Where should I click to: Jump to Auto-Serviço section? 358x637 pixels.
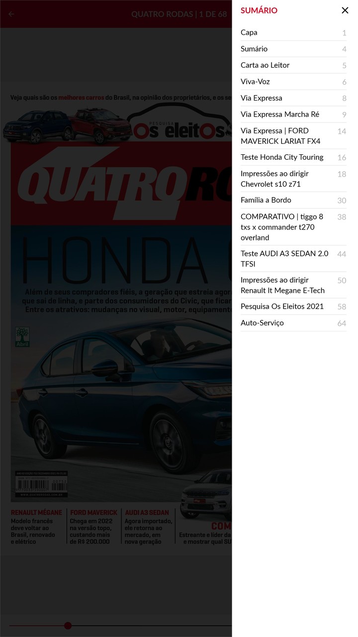[293, 323]
